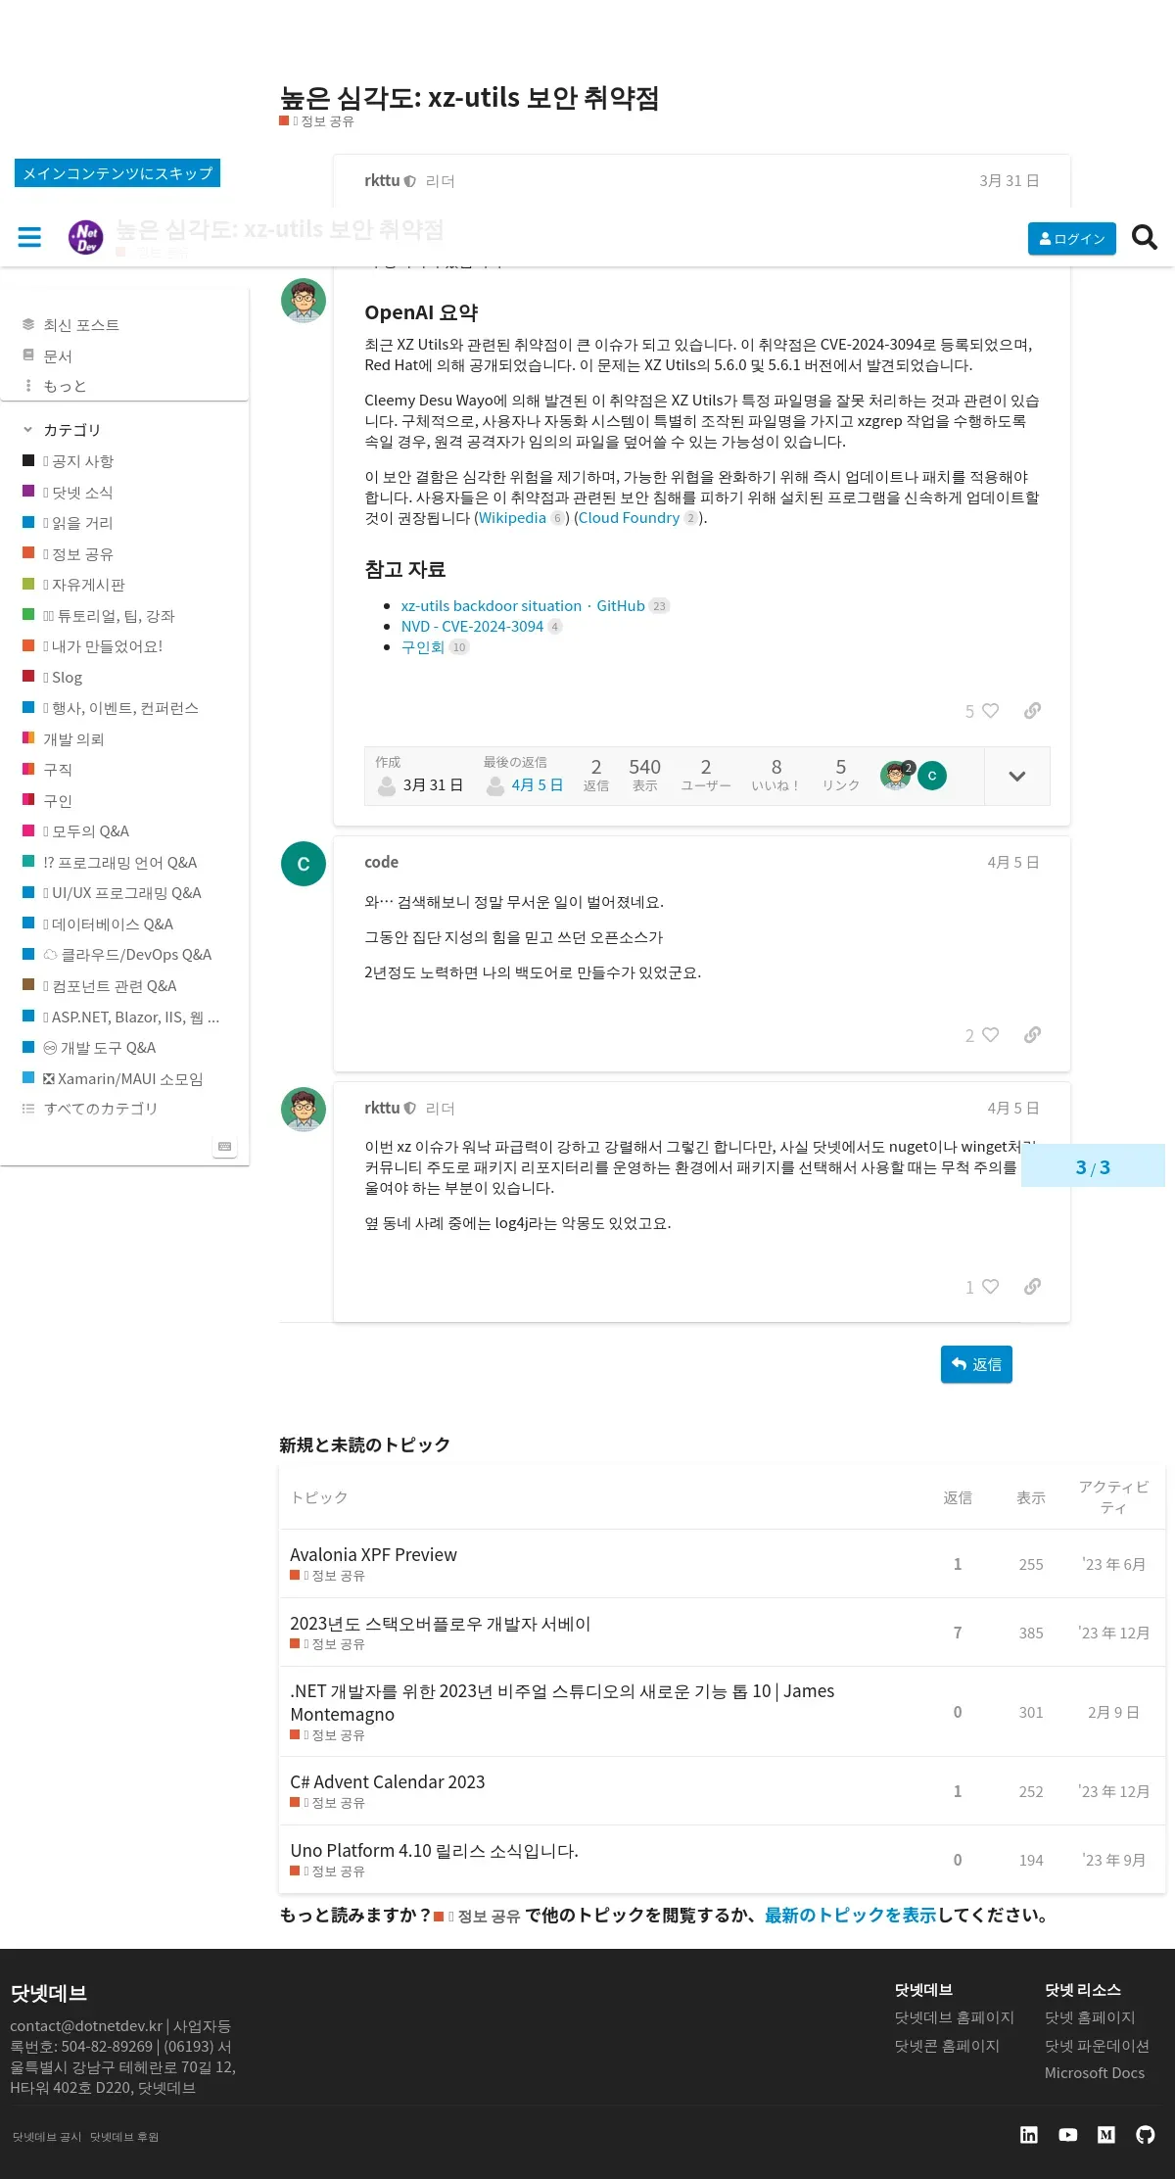Copy share link of code's reply

(x=1032, y=1035)
